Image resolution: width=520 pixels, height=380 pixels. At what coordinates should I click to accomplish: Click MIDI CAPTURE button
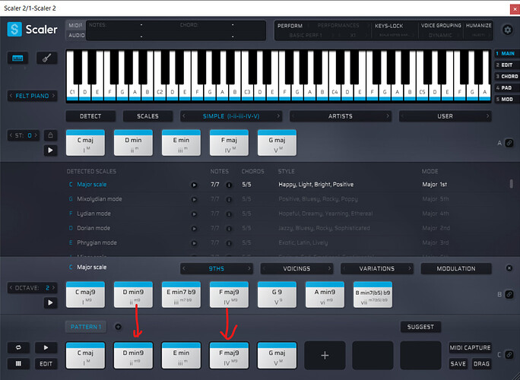[x=470, y=347]
